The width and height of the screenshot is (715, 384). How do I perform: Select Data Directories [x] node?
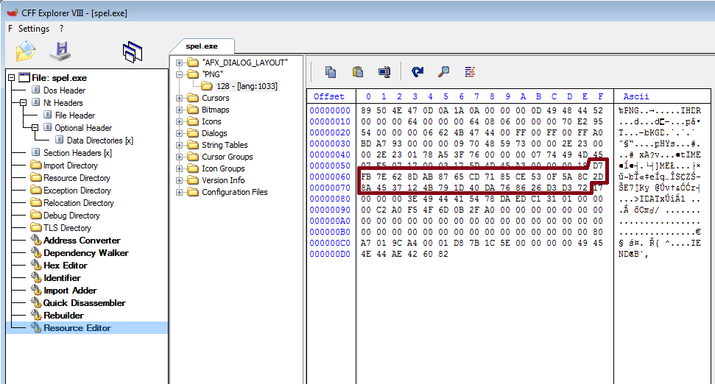coord(100,141)
